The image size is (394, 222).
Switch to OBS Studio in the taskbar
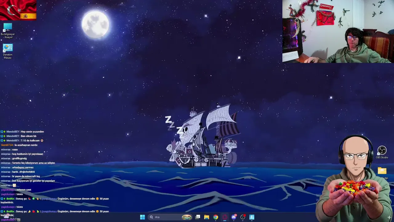pos(243,217)
